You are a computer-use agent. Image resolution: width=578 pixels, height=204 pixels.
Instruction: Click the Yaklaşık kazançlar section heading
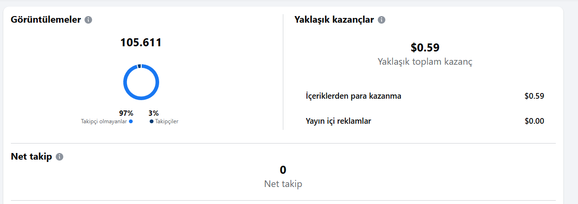[334, 20]
